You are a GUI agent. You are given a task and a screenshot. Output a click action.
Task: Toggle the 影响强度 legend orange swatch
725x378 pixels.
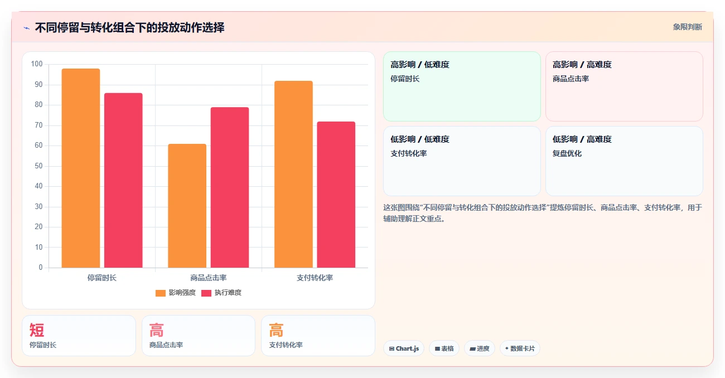click(x=161, y=293)
